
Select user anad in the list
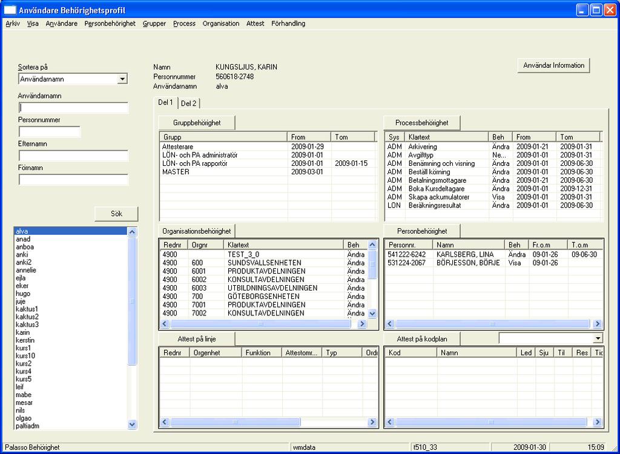coord(71,239)
